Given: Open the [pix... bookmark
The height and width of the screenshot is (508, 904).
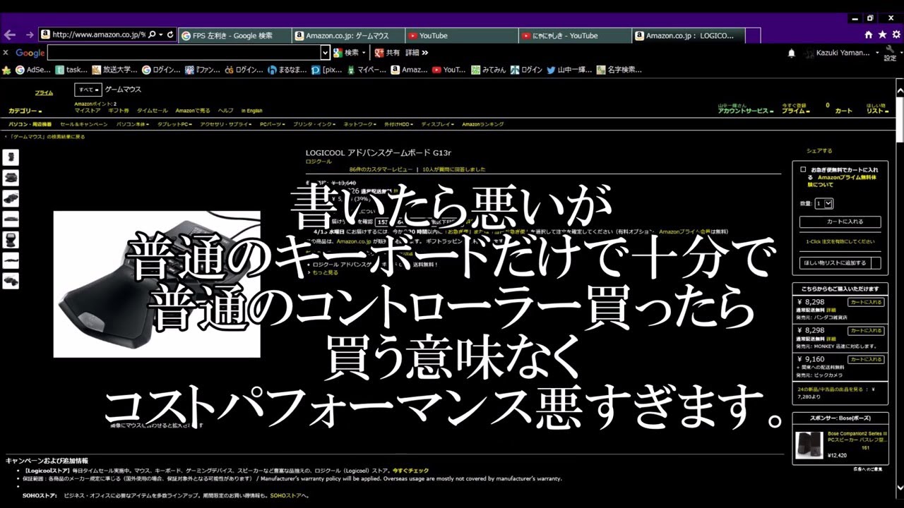Looking at the screenshot, I should pos(326,70).
